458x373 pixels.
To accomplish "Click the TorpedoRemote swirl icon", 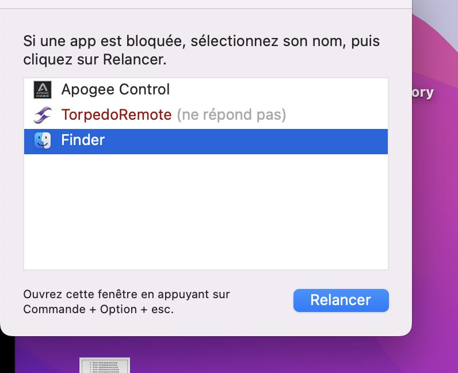I will 43,115.
